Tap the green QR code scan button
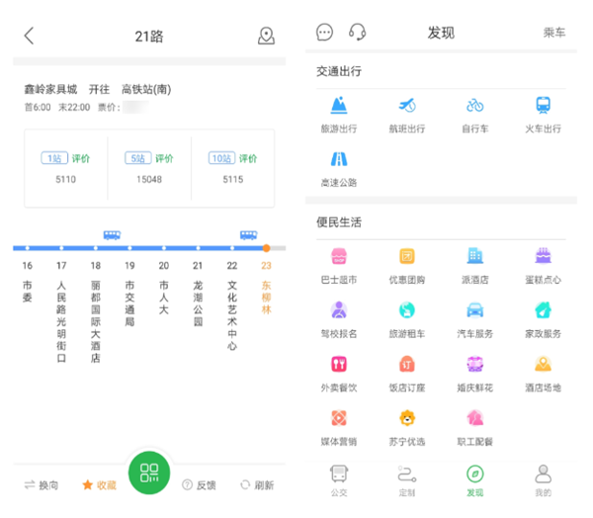 (149, 472)
